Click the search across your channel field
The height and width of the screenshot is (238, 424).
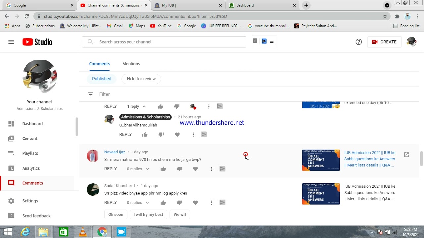click(x=164, y=42)
